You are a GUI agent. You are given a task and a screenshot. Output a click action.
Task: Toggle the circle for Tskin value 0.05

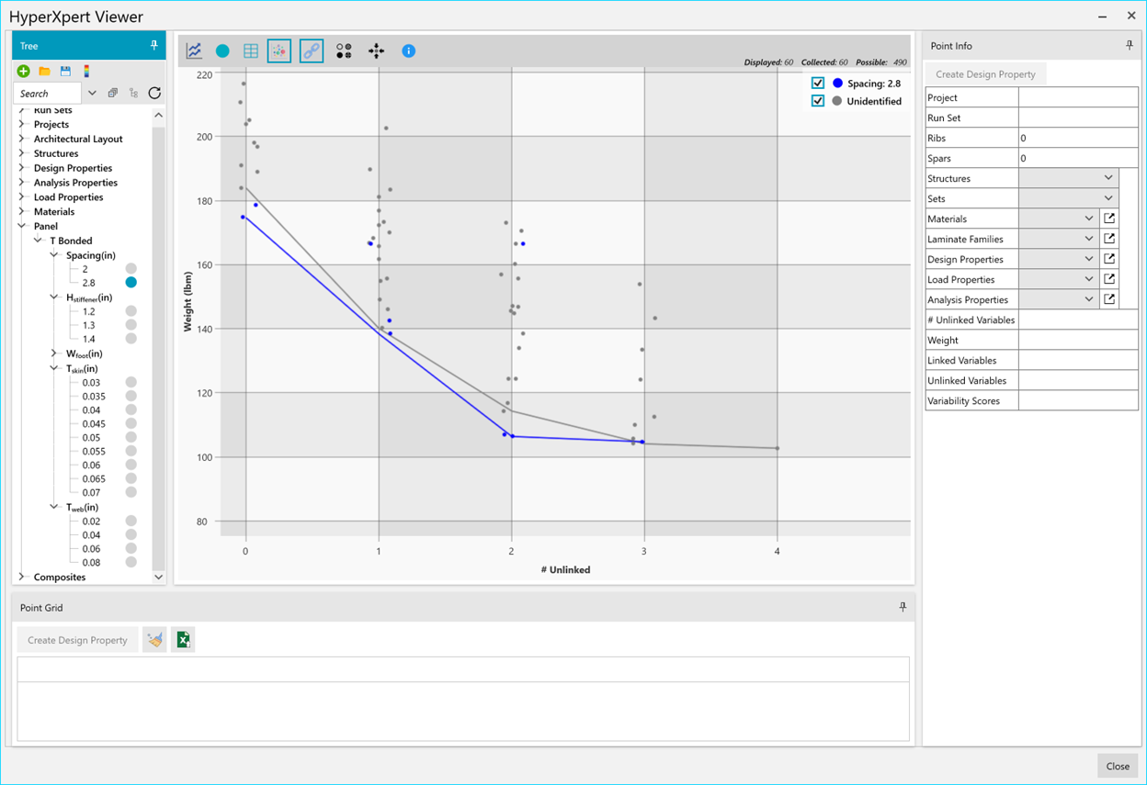pyautogui.click(x=131, y=438)
